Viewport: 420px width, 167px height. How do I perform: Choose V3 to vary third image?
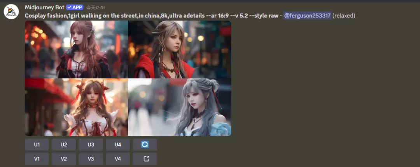[91, 158]
